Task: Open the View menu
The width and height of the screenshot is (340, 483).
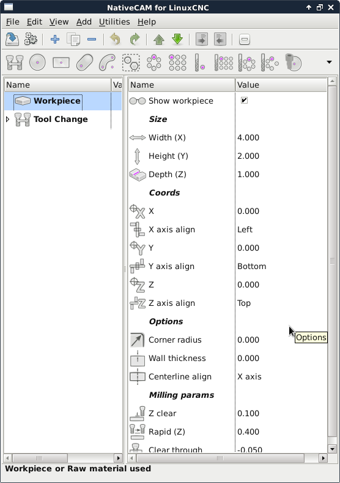Action: (59, 22)
